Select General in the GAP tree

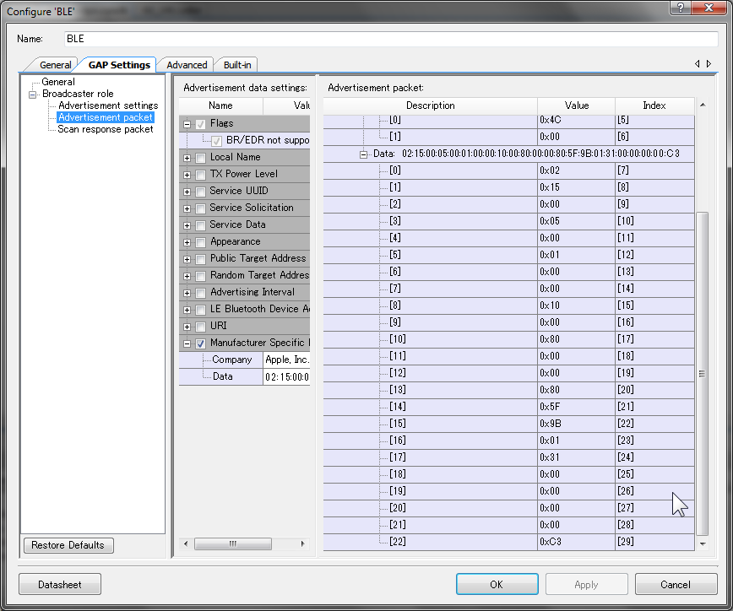pyautogui.click(x=58, y=82)
